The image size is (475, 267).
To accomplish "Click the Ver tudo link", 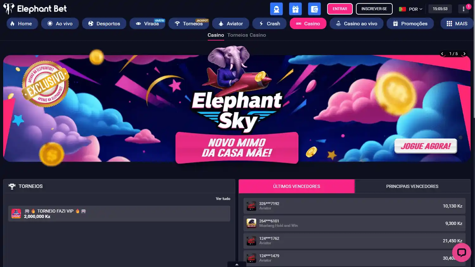I will [x=223, y=199].
